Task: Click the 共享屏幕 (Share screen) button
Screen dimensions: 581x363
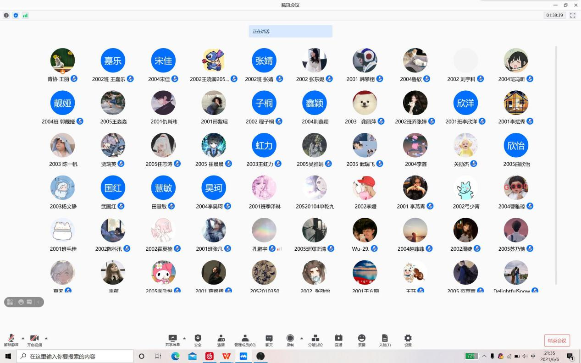Action: pyautogui.click(x=172, y=340)
